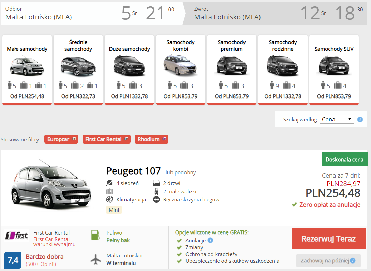Click small suitcase icon beside 2 małe walizki
This screenshot has width=371, height=271.
157,191
